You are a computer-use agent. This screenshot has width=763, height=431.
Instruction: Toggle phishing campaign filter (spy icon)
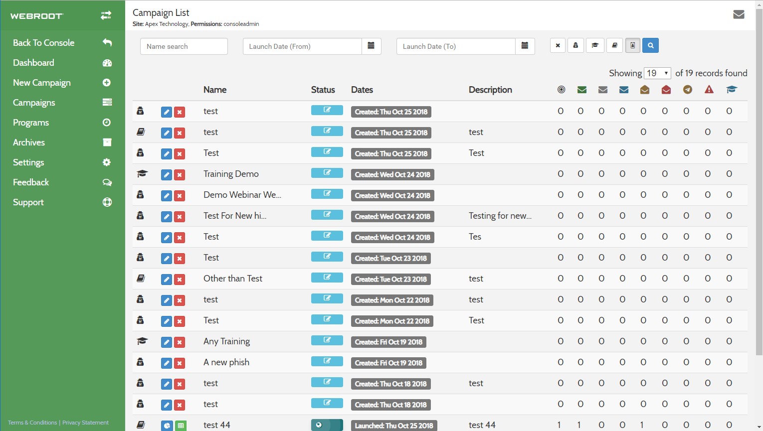tap(575, 45)
